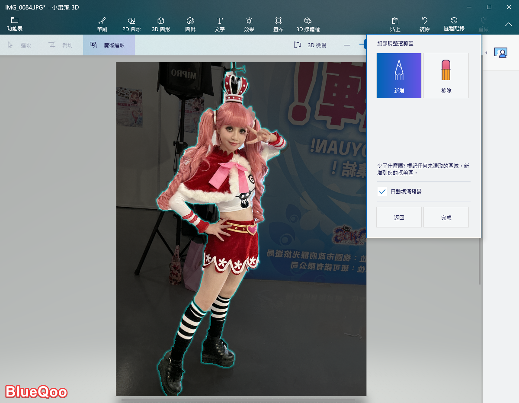Select the 移除 remove-from-cutout mode
This screenshot has width=519, height=403.
446,75
